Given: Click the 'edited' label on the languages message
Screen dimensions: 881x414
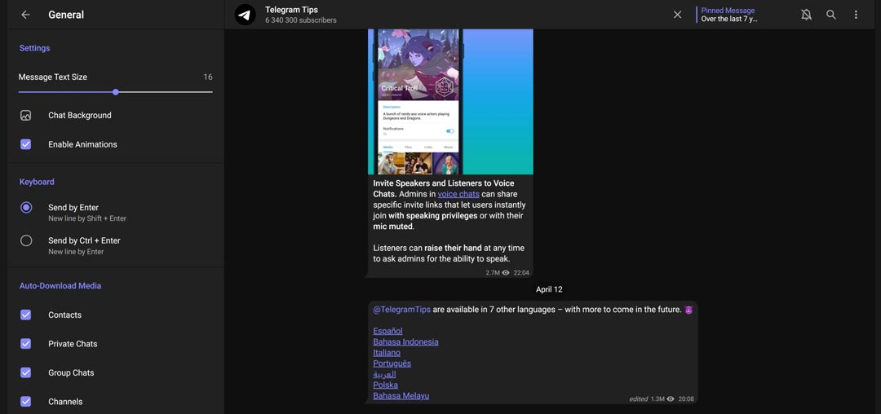Looking at the screenshot, I should pyautogui.click(x=638, y=399).
